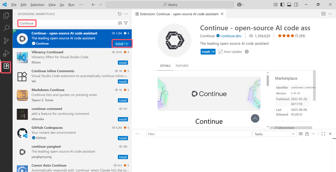Install GitHub Codespaces extension
The width and height of the screenshot is (336, 172).
123,138
